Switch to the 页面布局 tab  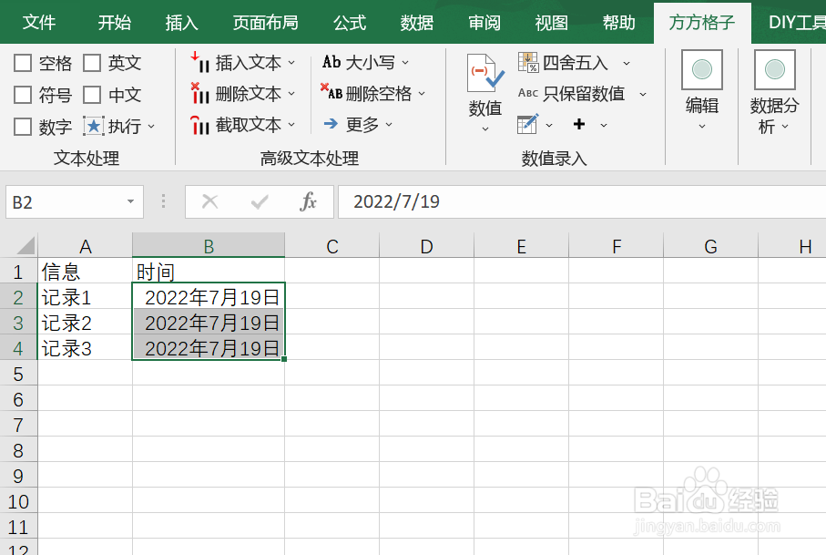266,22
